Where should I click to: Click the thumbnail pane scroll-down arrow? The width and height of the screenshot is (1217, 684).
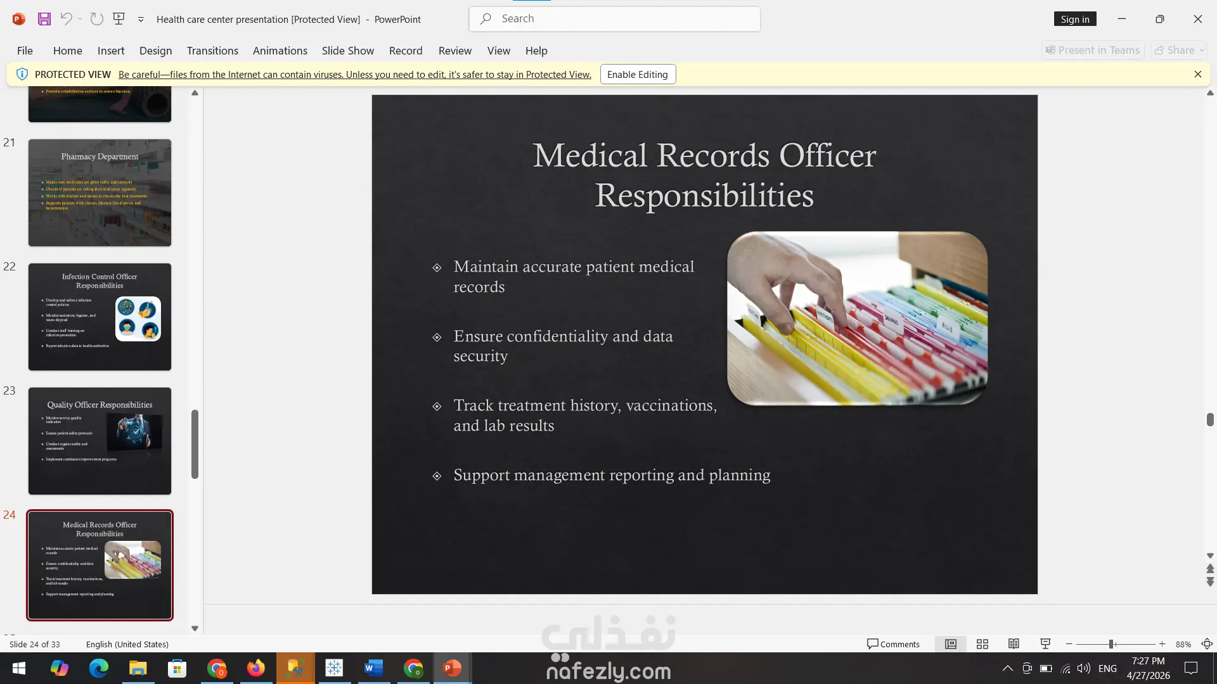195,629
